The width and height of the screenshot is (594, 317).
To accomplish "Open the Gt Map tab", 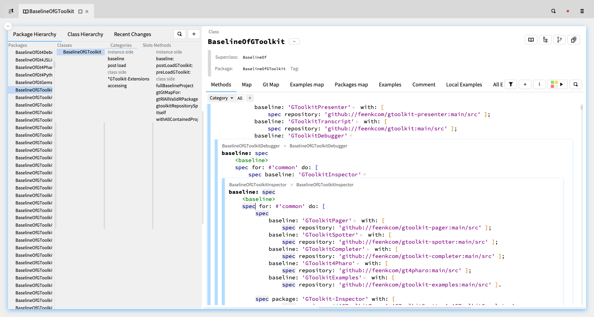I will [271, 84].
